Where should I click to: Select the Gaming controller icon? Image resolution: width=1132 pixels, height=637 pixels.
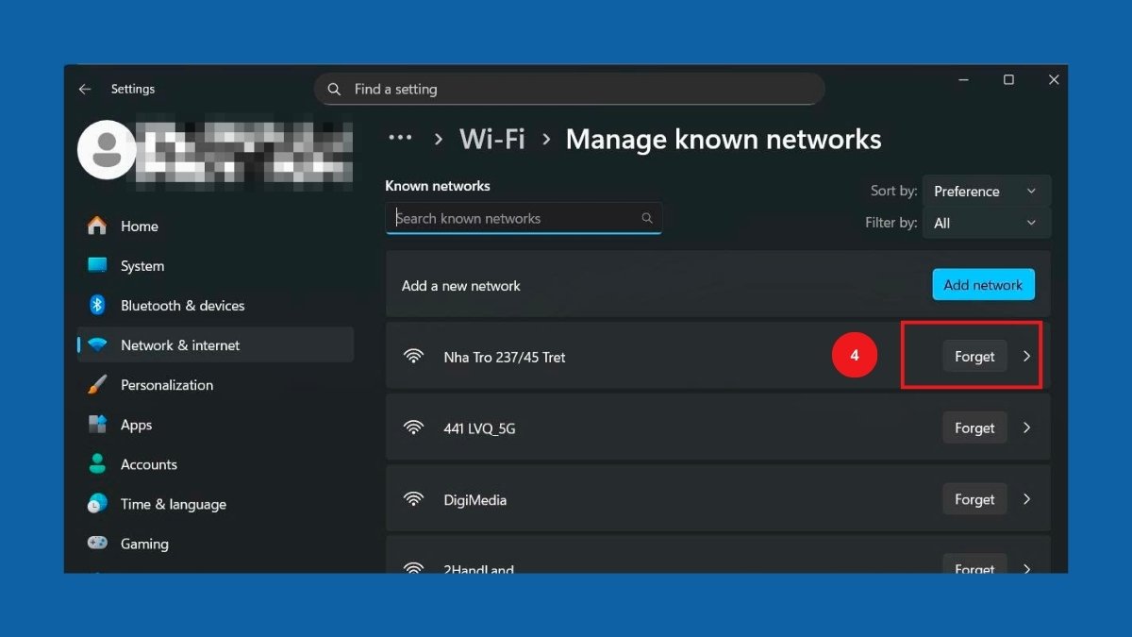(x=98, y=544)
